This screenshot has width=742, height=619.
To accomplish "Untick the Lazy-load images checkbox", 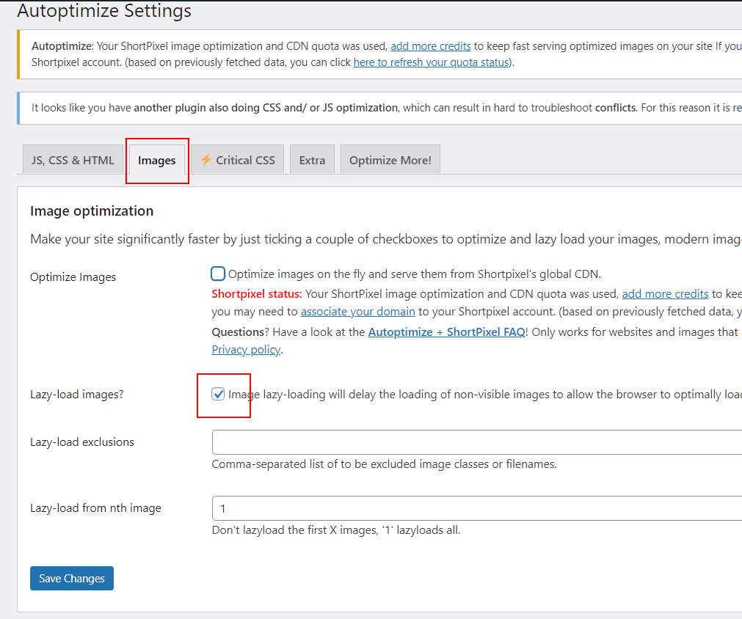I will click(x=218, y=394).
